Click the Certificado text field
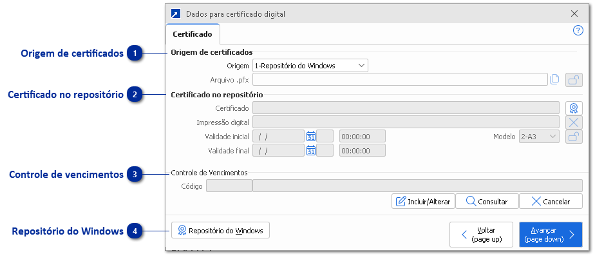The height and width of the screenshot is (261, 604). [406, 108]
